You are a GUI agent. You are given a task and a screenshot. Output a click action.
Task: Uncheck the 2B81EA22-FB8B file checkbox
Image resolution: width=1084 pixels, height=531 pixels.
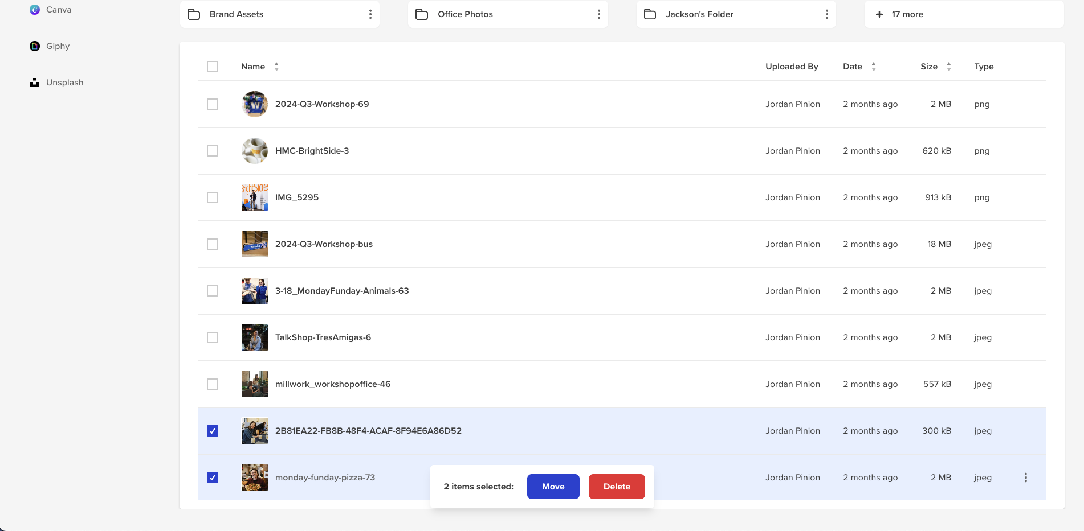[213, 431]
